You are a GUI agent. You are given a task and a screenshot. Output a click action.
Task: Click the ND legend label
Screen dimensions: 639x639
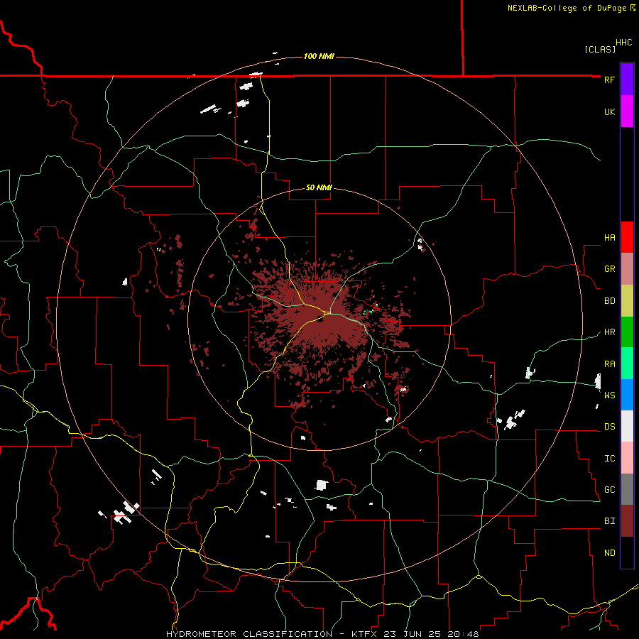coord(609,553)
